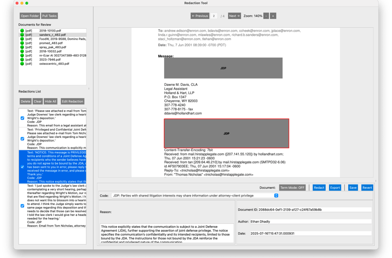Select 2018-10100.pdf in the documents list
The height and width of the screenshot is (258, 392).
tap(52, 31)
